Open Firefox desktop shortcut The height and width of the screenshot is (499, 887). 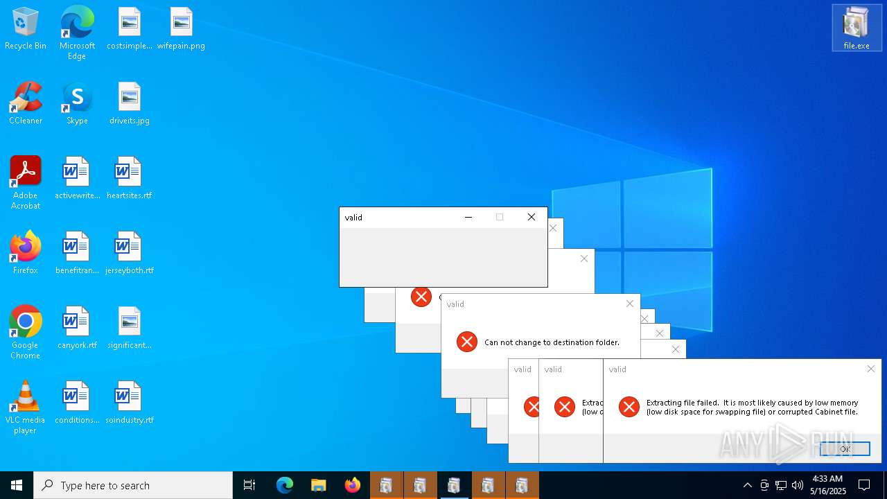click(x=26, y=253)
